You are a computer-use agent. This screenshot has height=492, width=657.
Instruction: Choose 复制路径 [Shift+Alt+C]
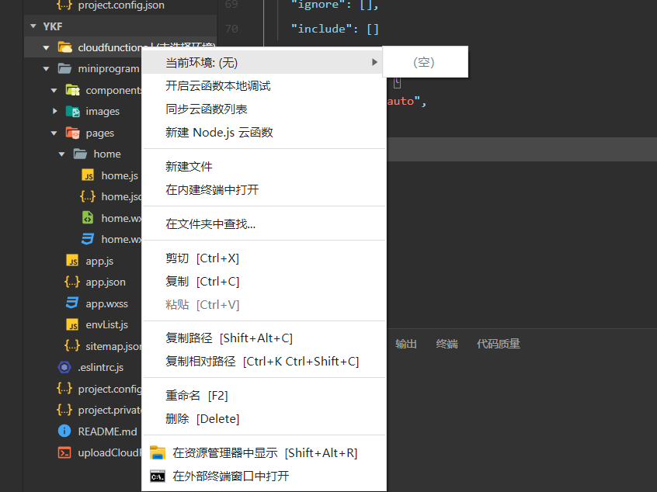(x=264, y=338)
